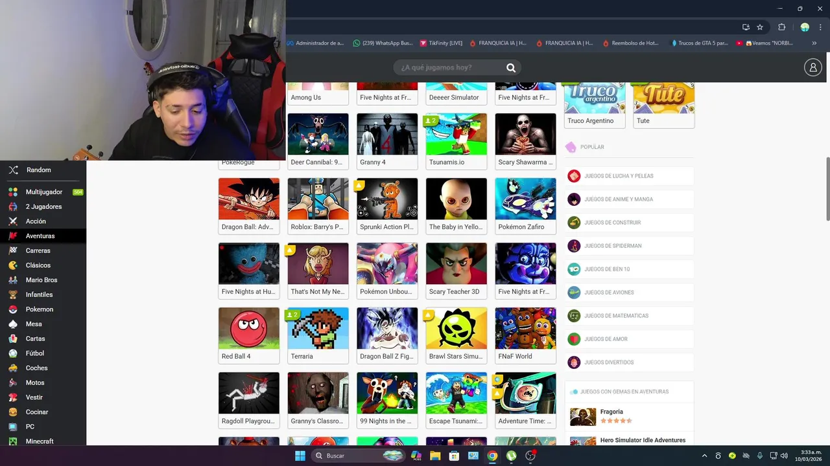Open Hero Simulator Idle Adventures entry

629,441
